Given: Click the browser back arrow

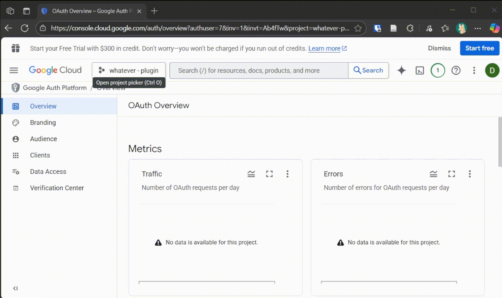Looking at the screenshot, I should (x=8, y=28).
